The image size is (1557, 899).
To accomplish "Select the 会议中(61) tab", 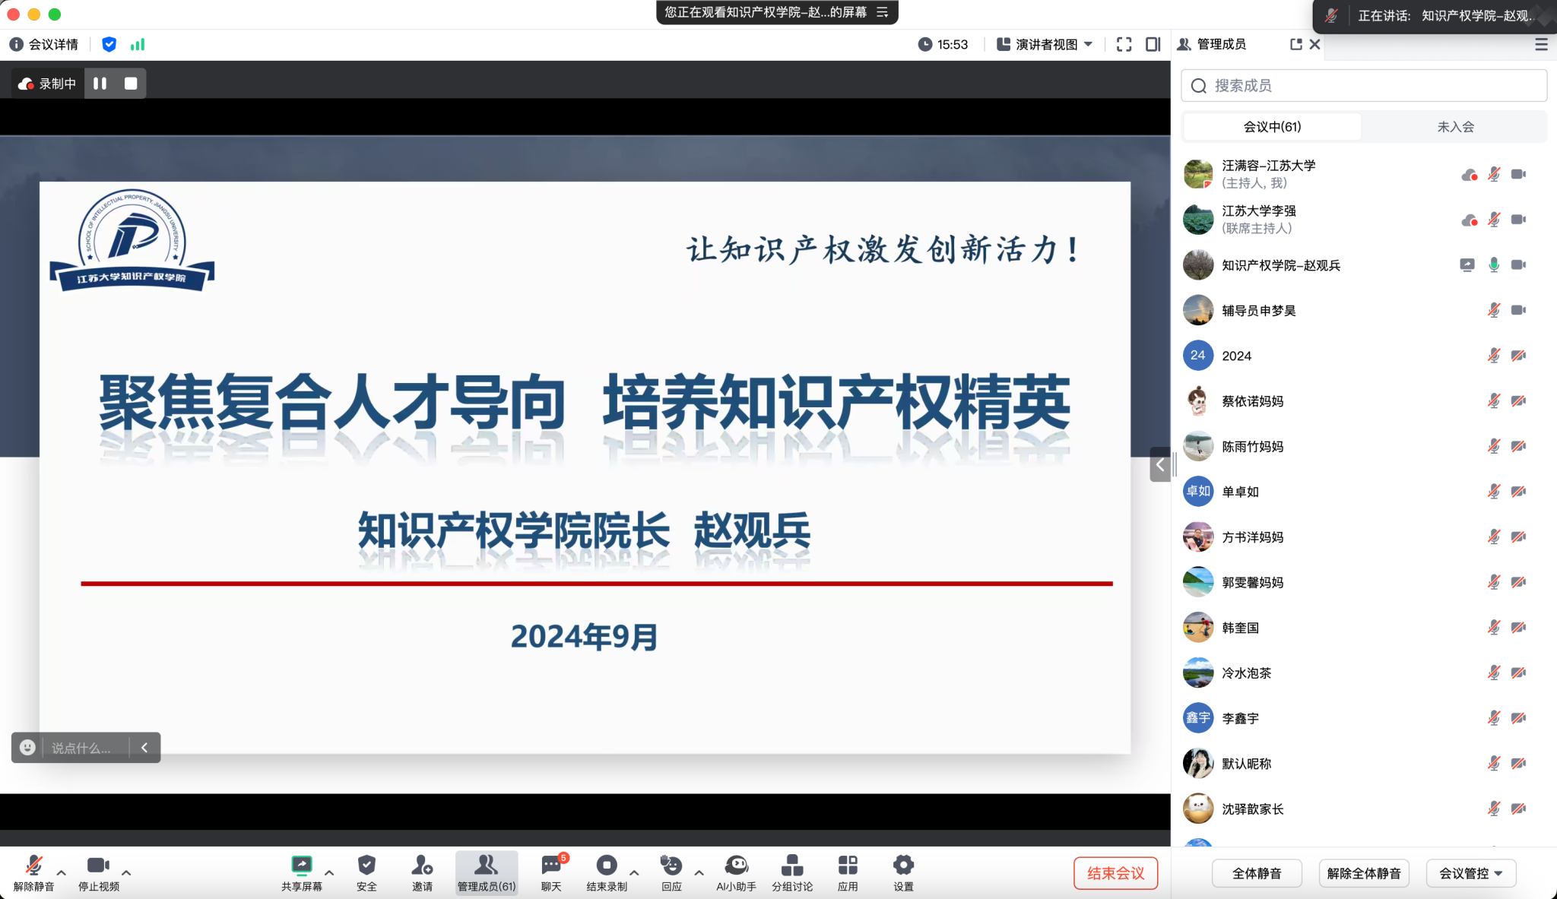I will pyautogui.click(x=1272, y=127).
